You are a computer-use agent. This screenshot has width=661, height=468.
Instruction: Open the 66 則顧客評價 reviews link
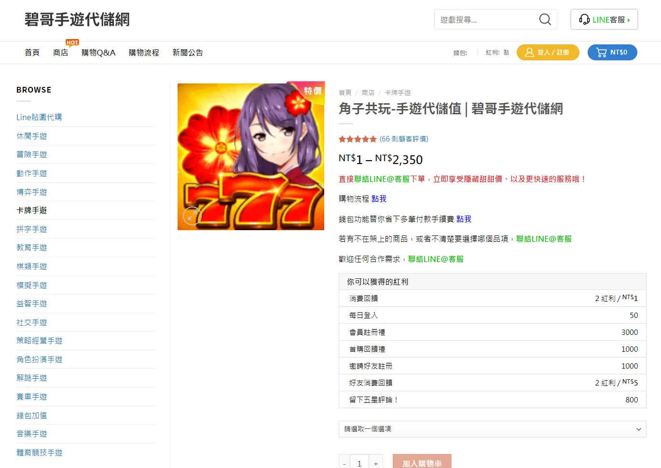404,139
